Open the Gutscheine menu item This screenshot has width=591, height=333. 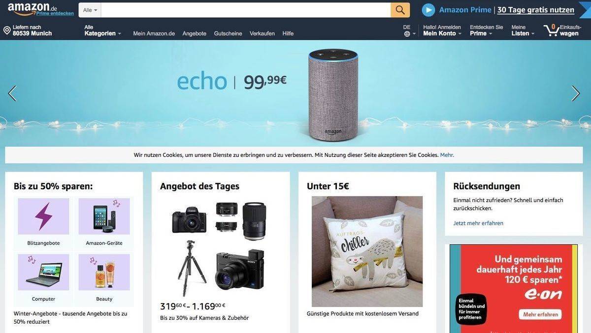[228, 33]
